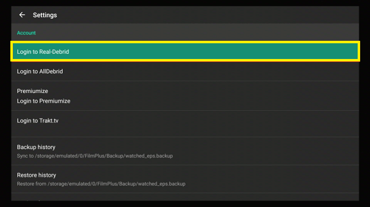Open Login to AllDebrid
The width and height of the screenshot is (370, 207).
point(185,71)
